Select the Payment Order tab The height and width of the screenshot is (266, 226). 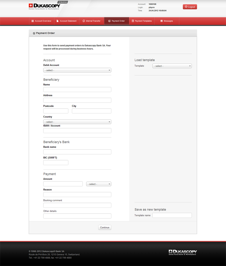pos(117,21)
